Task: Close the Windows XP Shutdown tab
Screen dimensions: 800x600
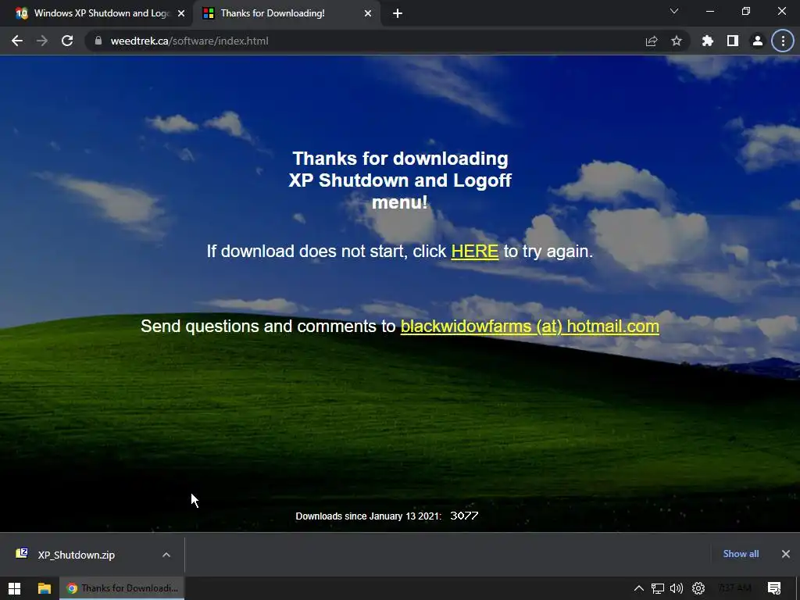Action: 181,13
